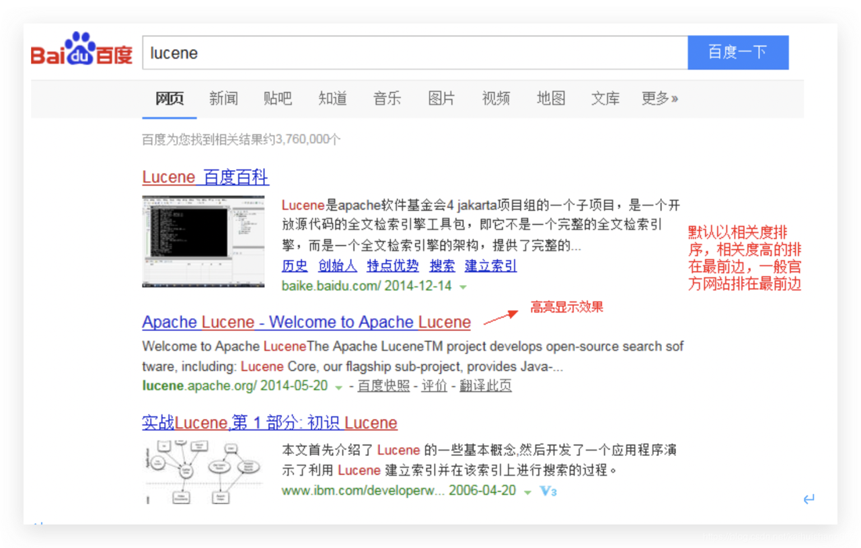861x548 pixels.
Task: Open the Apache Lucene - Welcome link
Action: (306, 323)
